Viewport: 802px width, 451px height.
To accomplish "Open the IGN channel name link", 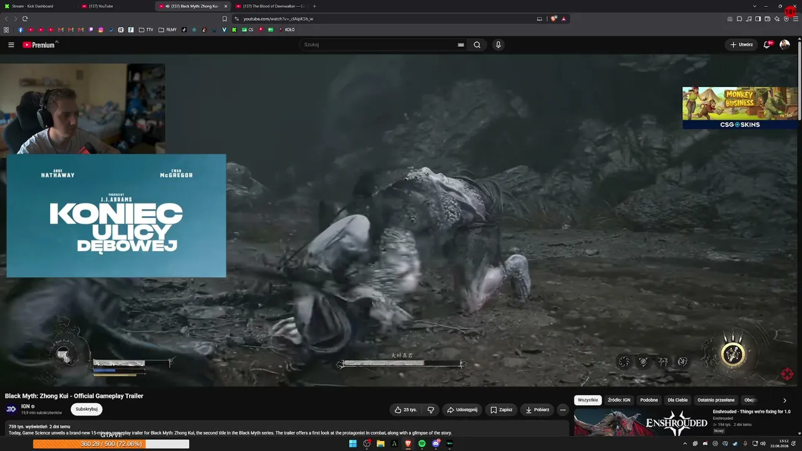I will click(26, 407).
